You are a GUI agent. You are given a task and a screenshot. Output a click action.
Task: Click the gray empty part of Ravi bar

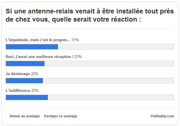click(x=109, y=64)
